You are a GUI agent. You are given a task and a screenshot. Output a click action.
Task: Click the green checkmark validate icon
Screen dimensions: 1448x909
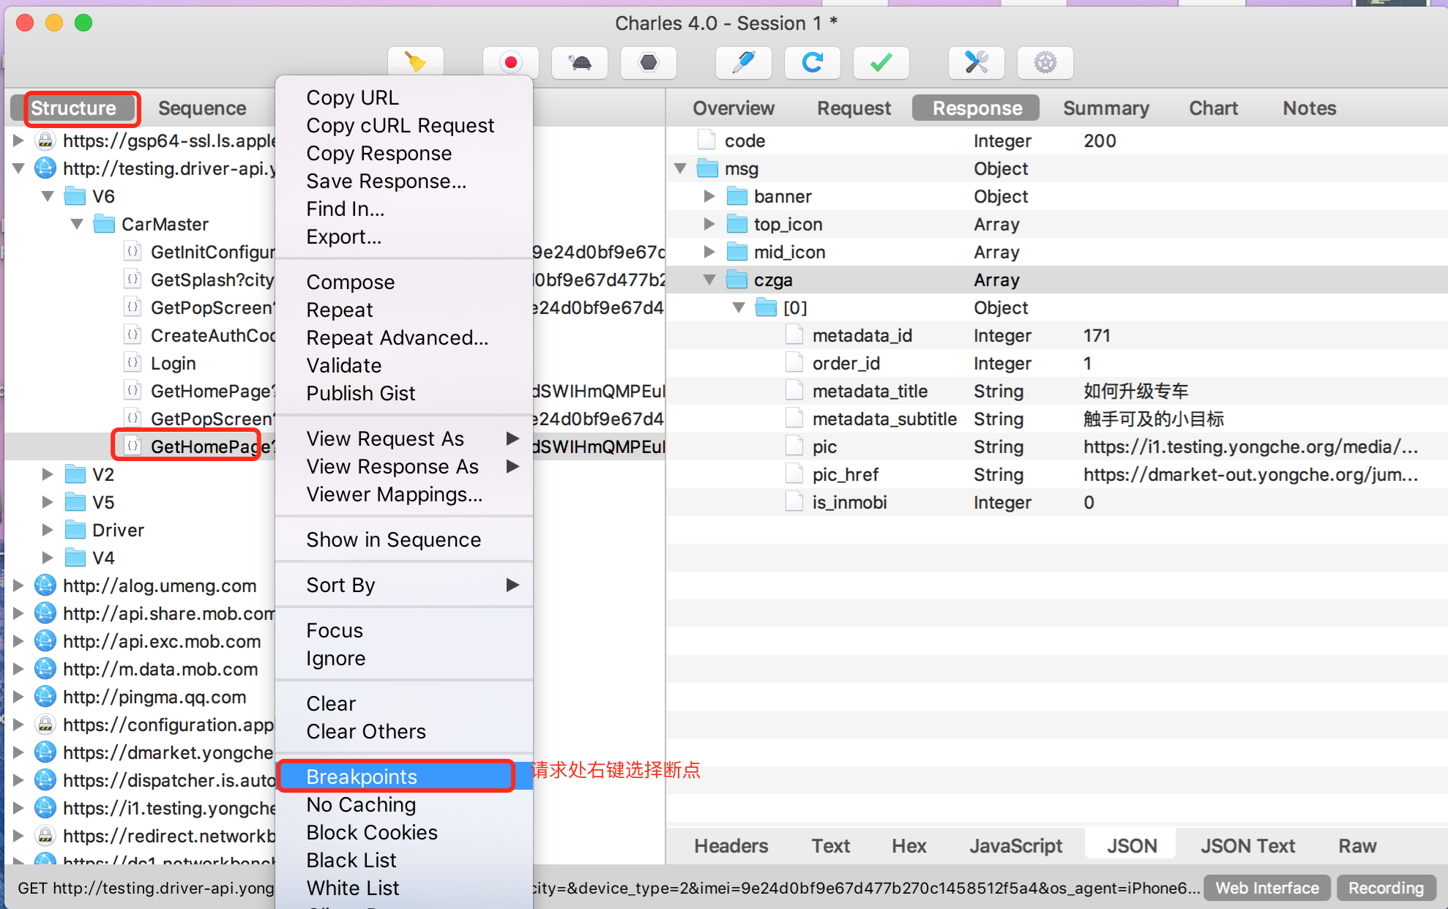(x=881, y=63)
